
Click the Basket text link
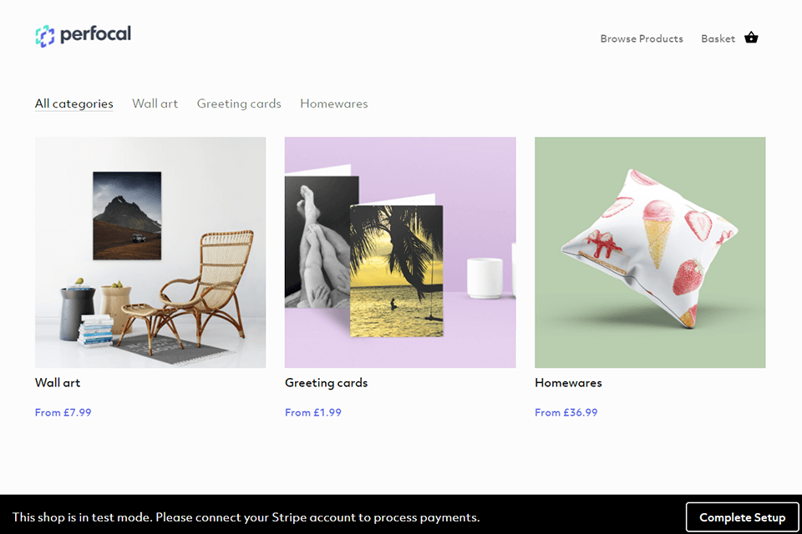pyautogui.click(x=718, y=38)
